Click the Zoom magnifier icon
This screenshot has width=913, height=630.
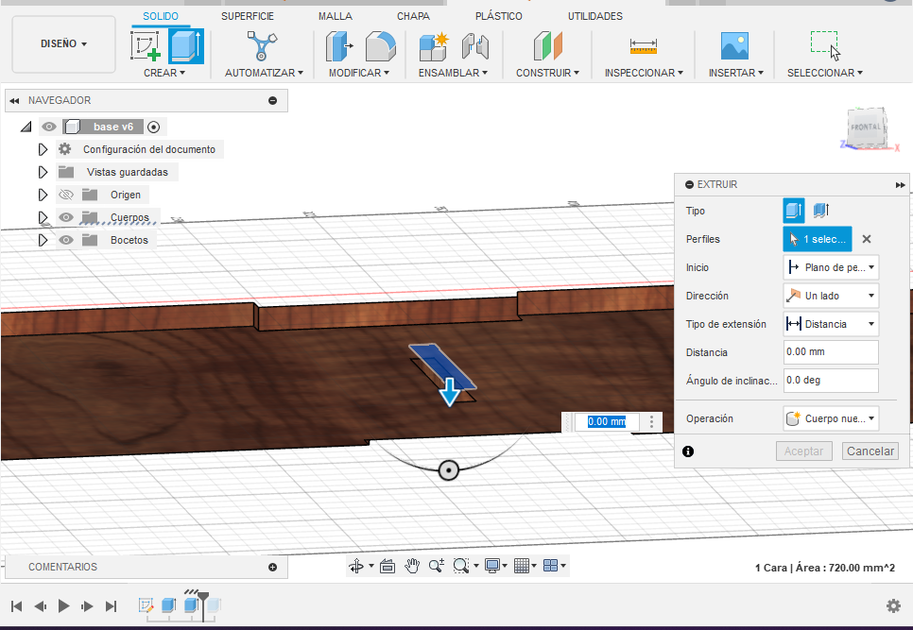pyautogui.click(x=436, y=566)
